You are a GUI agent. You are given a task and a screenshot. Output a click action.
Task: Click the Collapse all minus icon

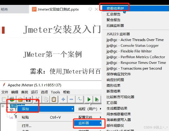pyautogui.click(x=71, y=99)
